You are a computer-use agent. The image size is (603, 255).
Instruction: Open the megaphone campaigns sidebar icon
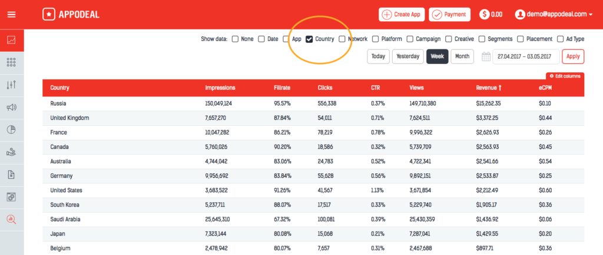pos(11,107)
